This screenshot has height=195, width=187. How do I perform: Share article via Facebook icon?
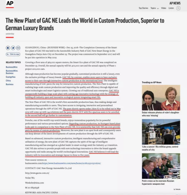8,48
